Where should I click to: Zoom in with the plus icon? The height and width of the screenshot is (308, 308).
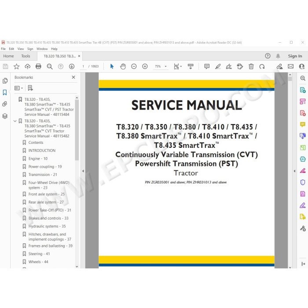pos(145,66)
